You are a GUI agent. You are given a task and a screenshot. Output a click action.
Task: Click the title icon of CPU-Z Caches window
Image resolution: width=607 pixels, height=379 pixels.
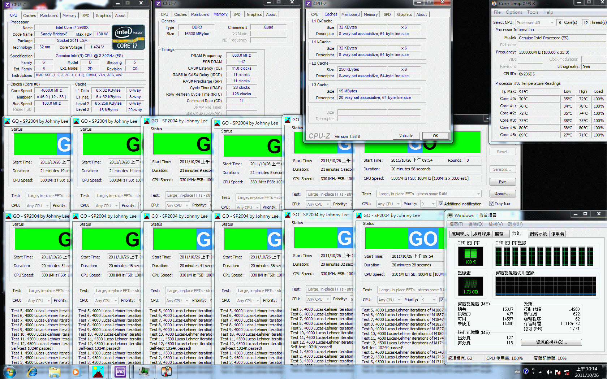click(x=309, y=4)
